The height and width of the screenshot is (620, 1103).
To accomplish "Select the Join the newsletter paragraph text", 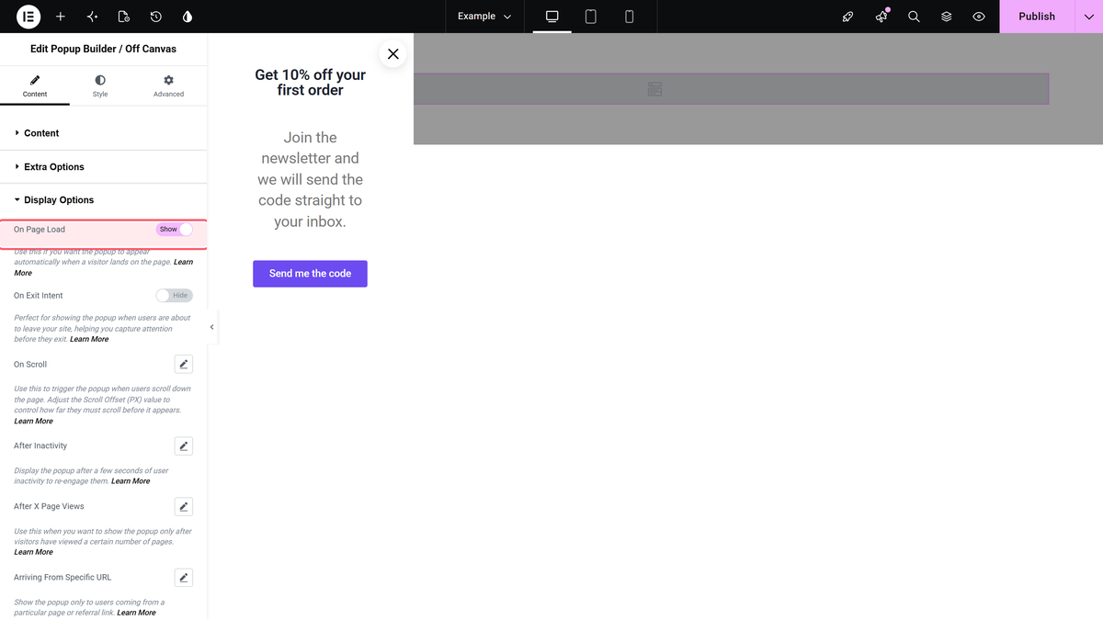I will [x=310, y=180].
